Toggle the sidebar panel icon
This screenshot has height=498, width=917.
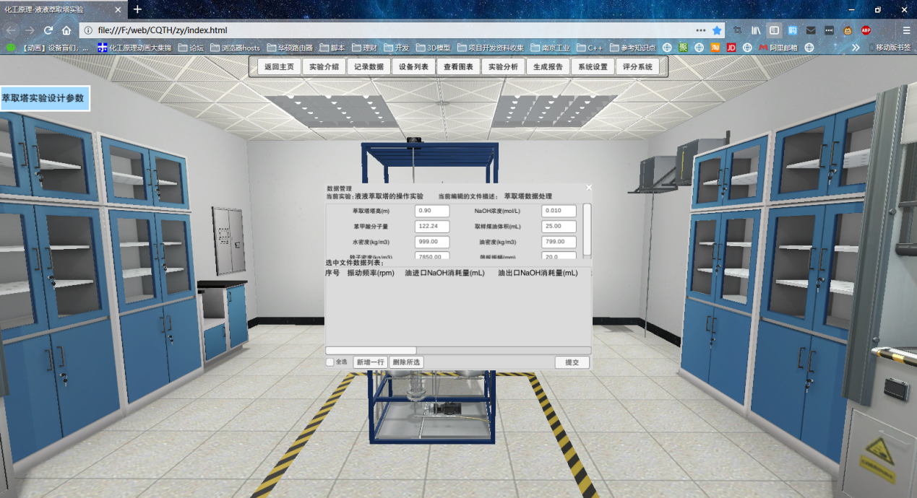[774, 30]
